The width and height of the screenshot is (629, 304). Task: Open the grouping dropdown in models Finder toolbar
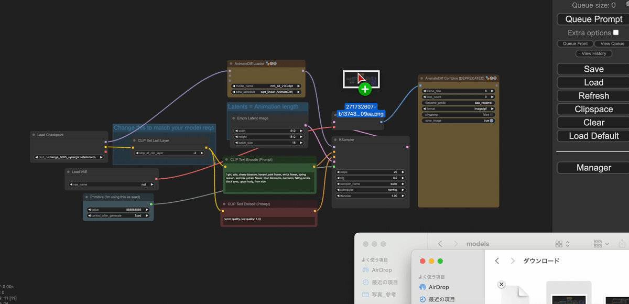click(x=600, y=244)
